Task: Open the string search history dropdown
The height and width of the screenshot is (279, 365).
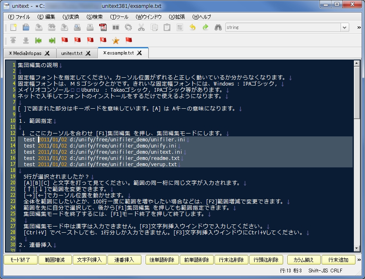Action: (x=345, y=27)
